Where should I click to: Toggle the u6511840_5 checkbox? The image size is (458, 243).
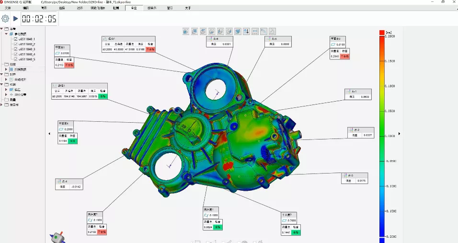pos(16,59)
